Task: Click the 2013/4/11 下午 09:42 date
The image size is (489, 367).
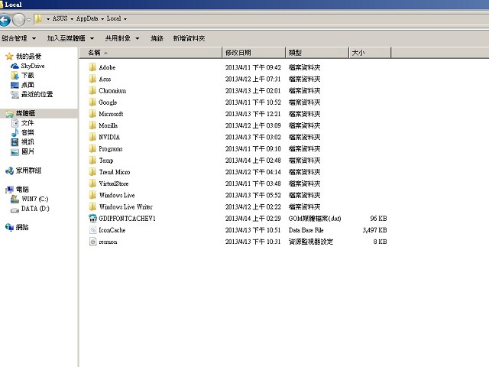Action: (x=253, y=67)
